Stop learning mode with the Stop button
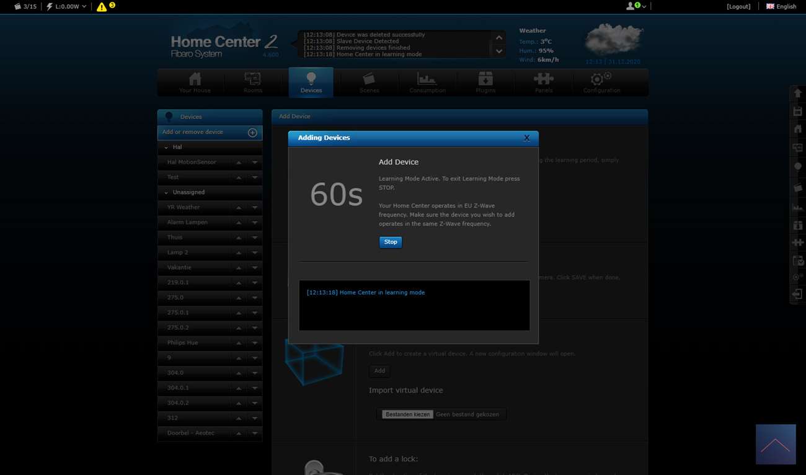Image resolution: width=806 pixels, height=475 pixels. [391, 242]
